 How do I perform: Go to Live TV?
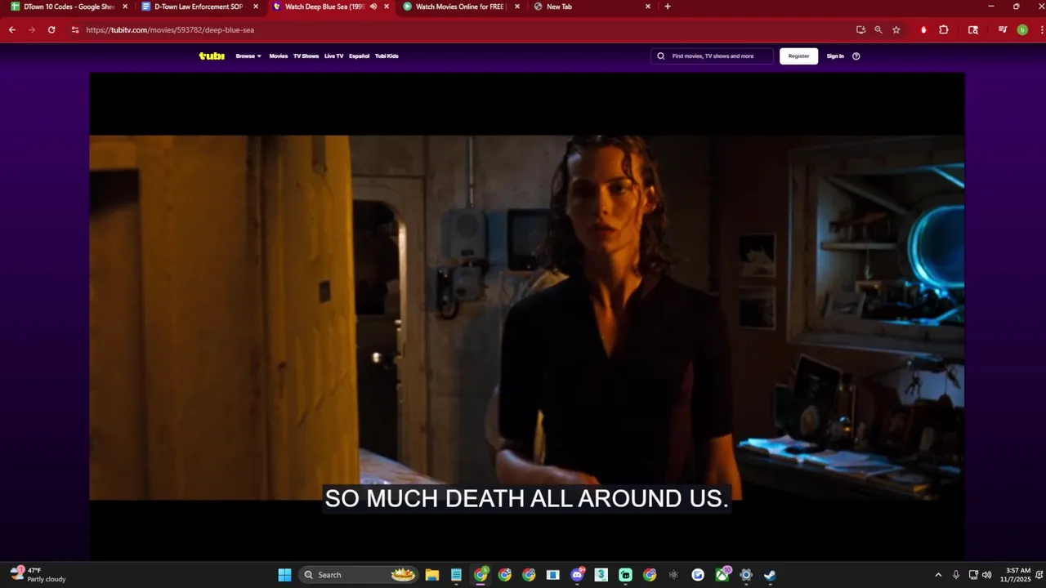click(334, 56)
